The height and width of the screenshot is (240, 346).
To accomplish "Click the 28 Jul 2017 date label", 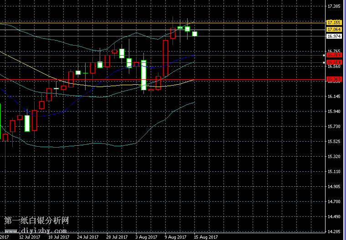I will (x=117, y=237).
